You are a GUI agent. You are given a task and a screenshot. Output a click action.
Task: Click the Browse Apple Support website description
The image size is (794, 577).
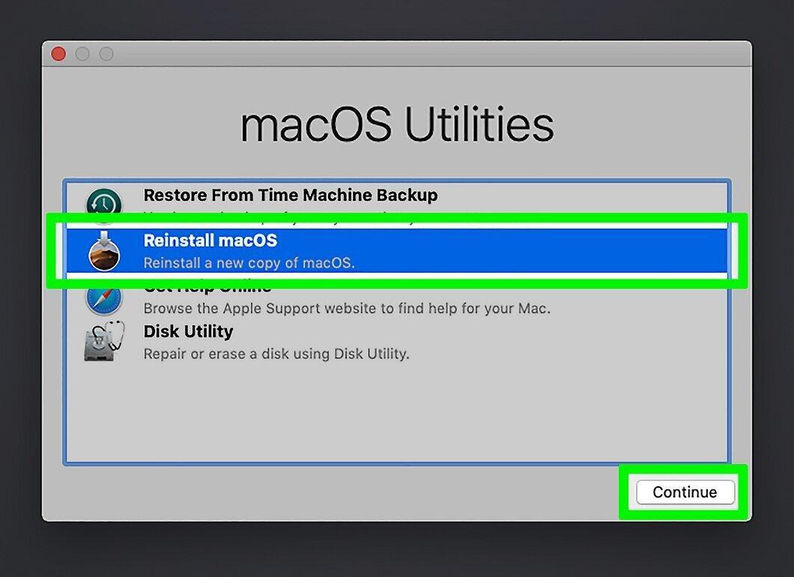coord(347,309)
